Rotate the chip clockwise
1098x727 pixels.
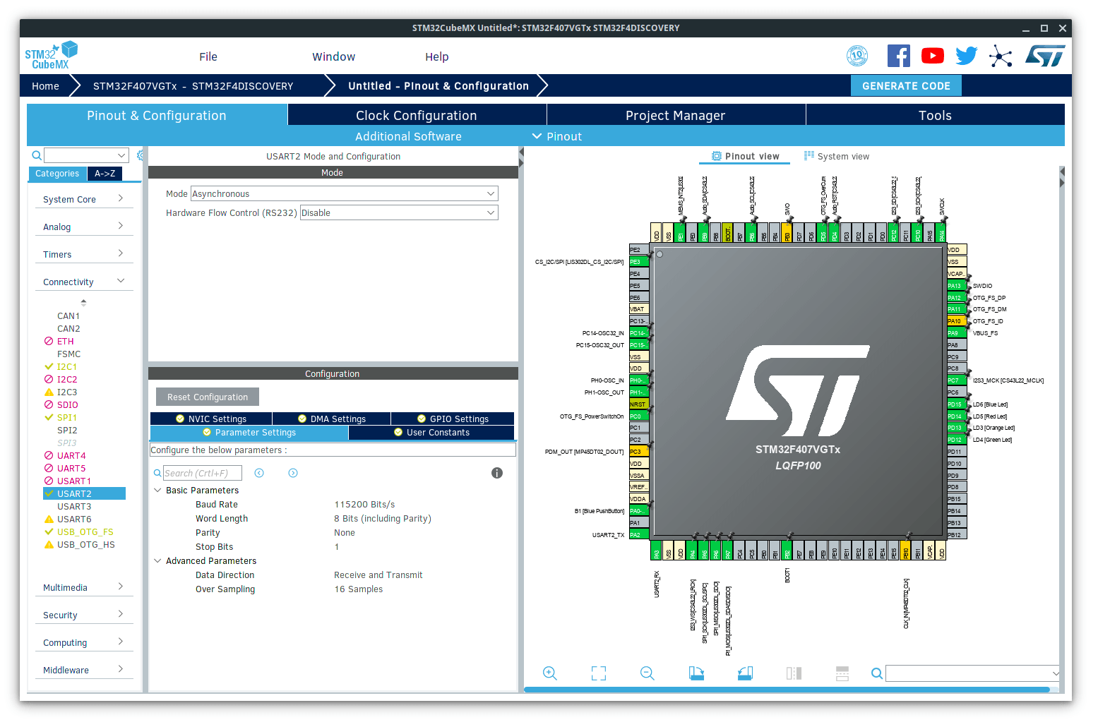(696, 673)
